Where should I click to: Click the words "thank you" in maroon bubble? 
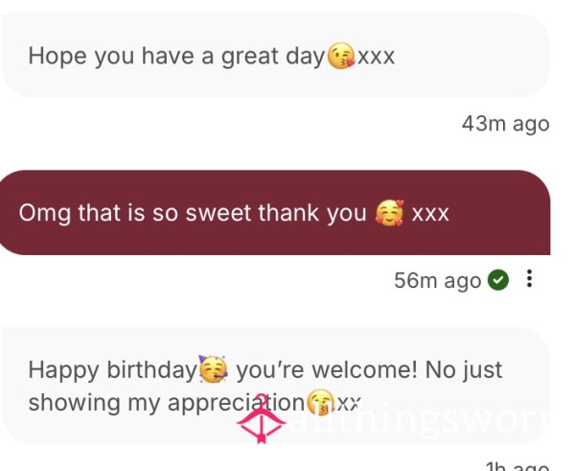[312, 213]
